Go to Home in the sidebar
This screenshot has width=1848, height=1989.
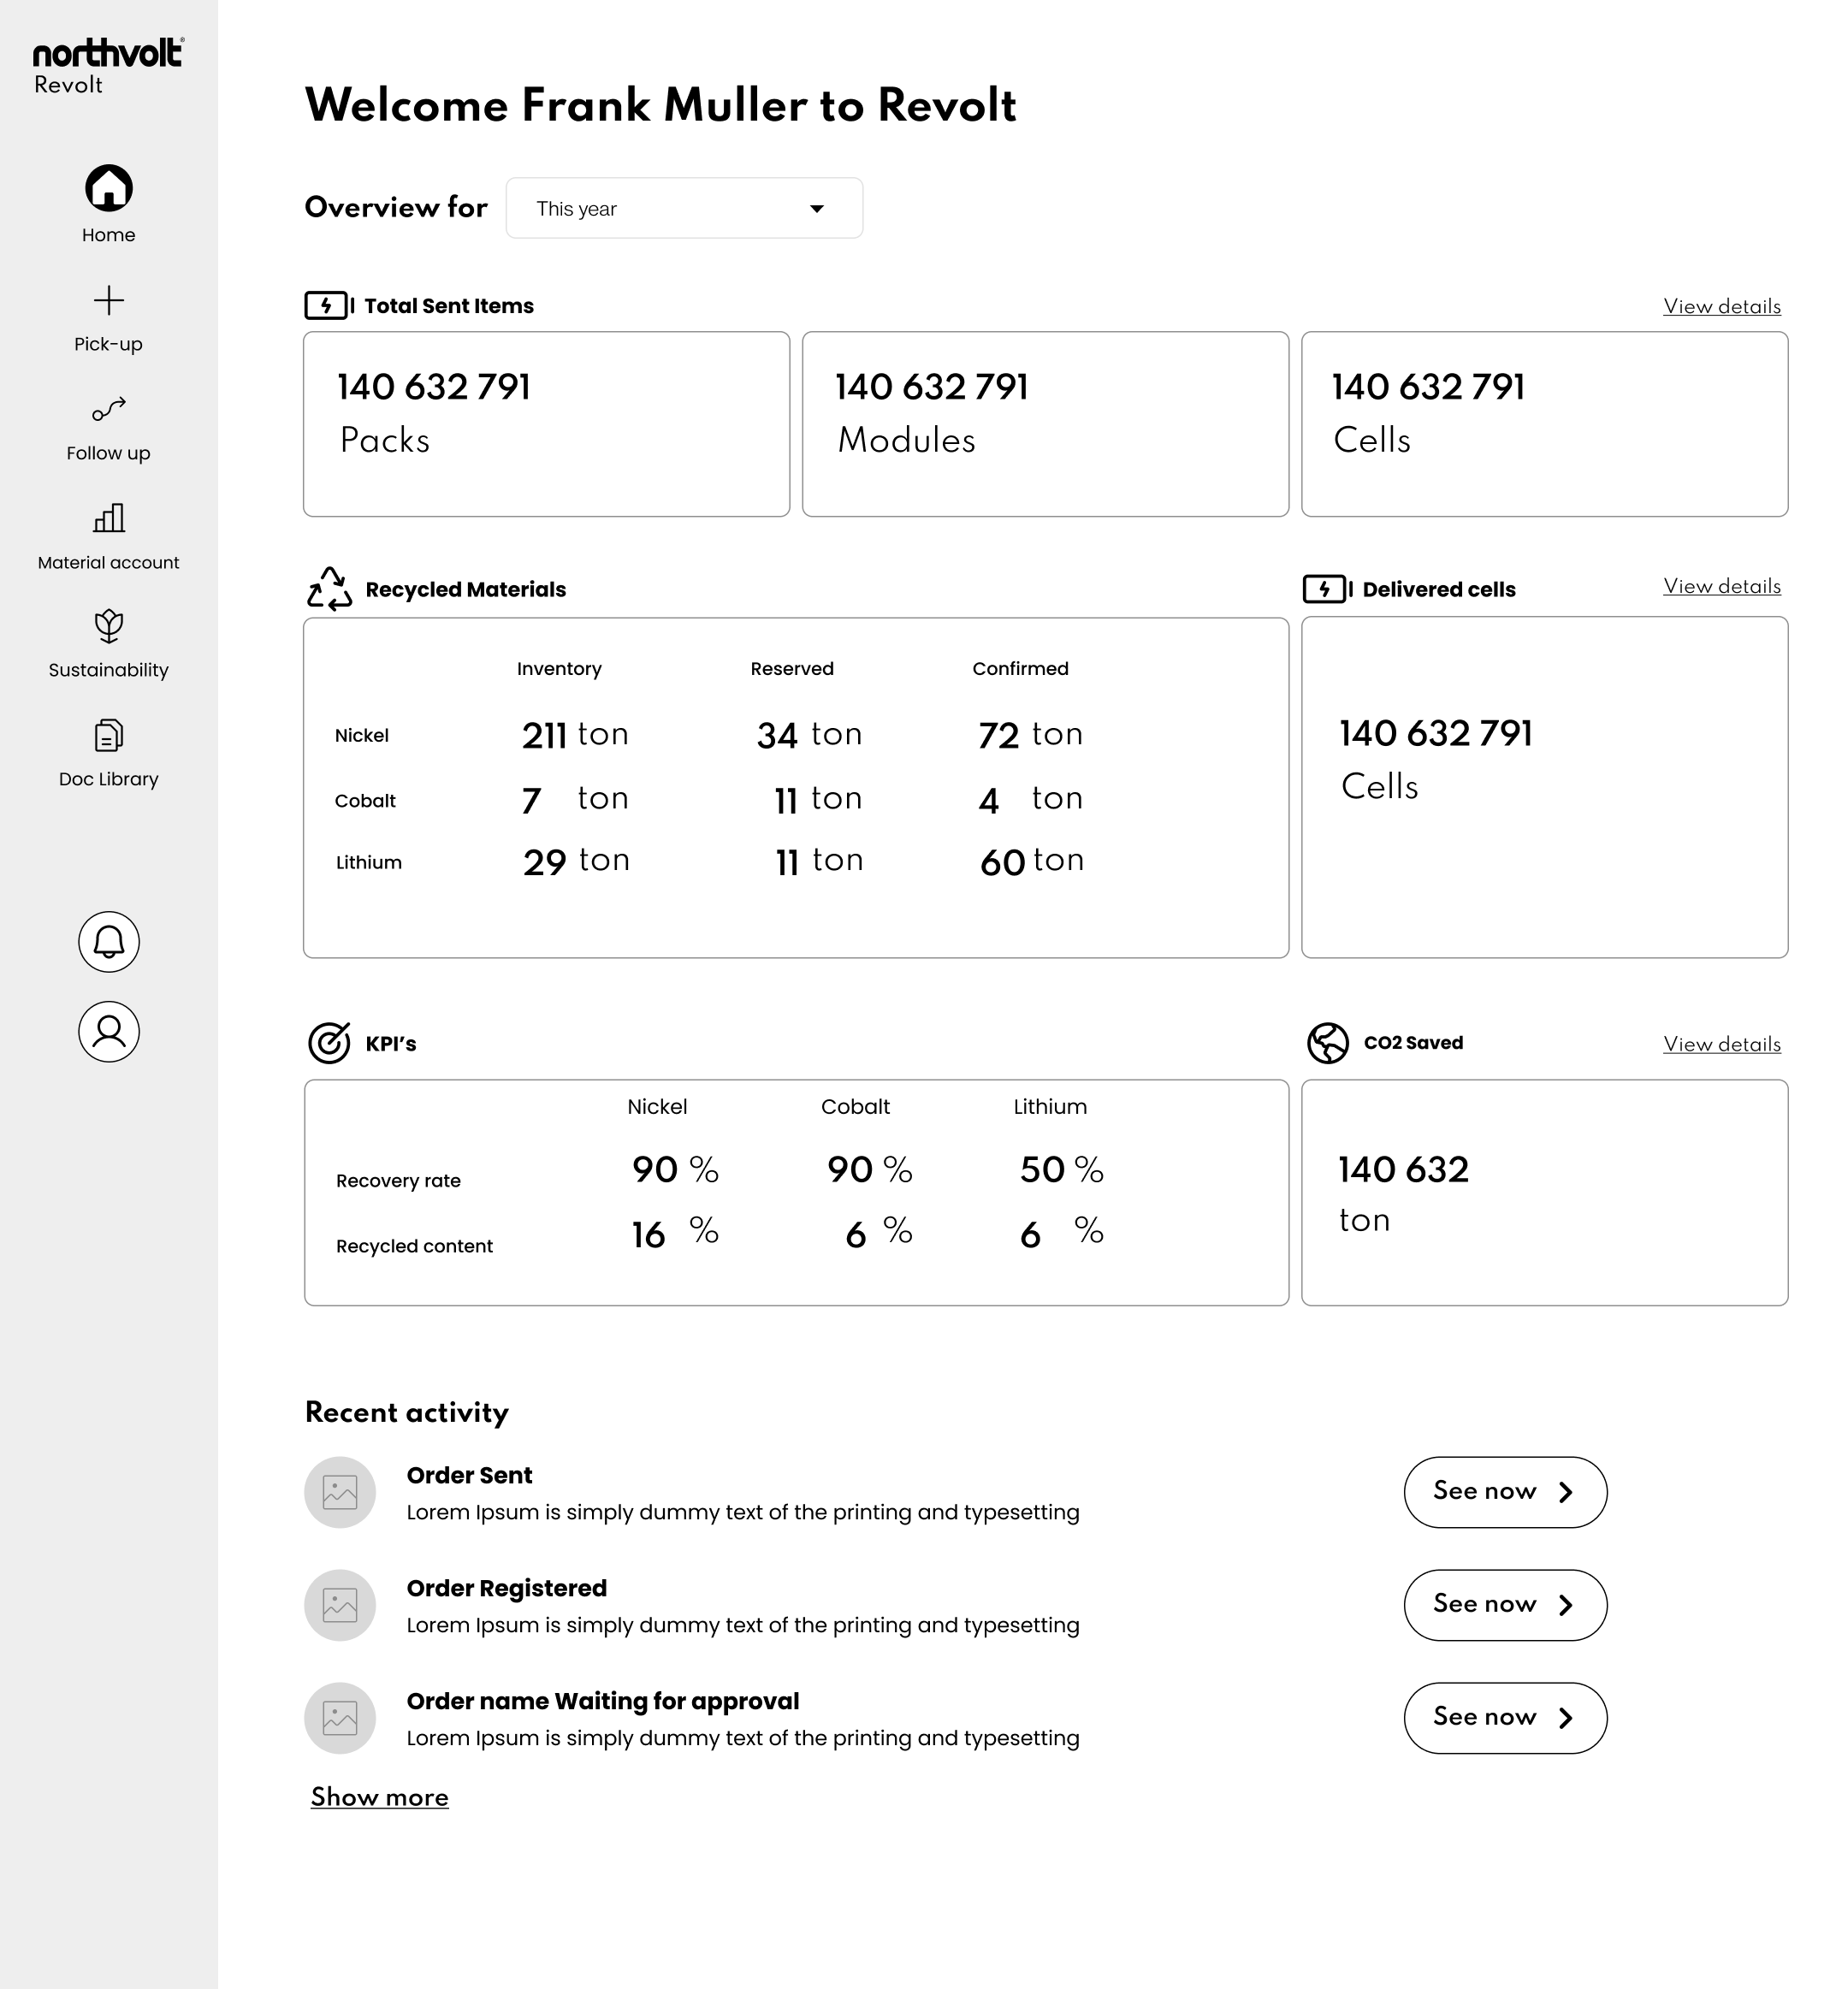(108, 204)
